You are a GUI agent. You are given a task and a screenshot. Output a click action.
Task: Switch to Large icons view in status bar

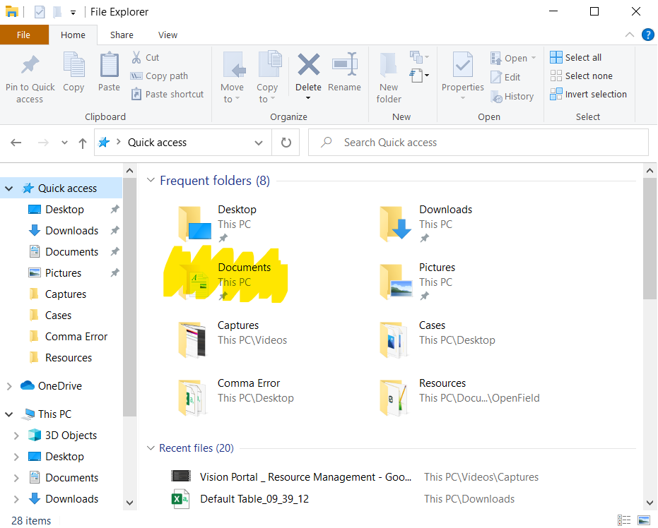(644, 520)
